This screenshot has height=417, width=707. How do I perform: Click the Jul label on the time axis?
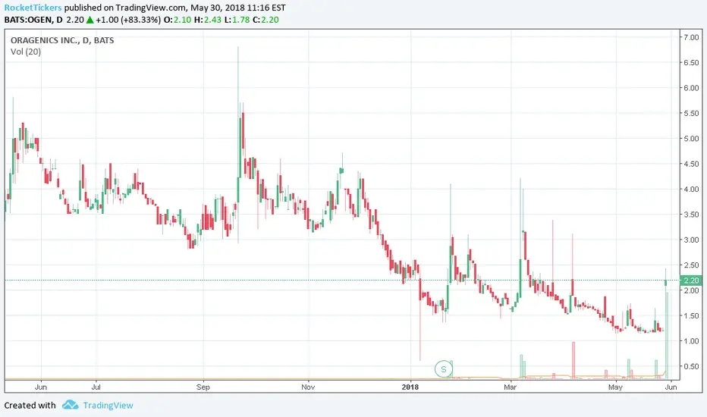pyautogui.click(x=96, y=387)
